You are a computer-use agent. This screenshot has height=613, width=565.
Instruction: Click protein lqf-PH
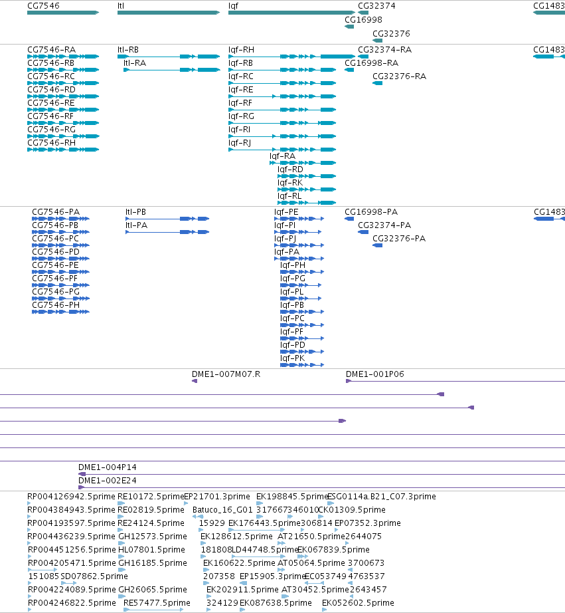292,265
